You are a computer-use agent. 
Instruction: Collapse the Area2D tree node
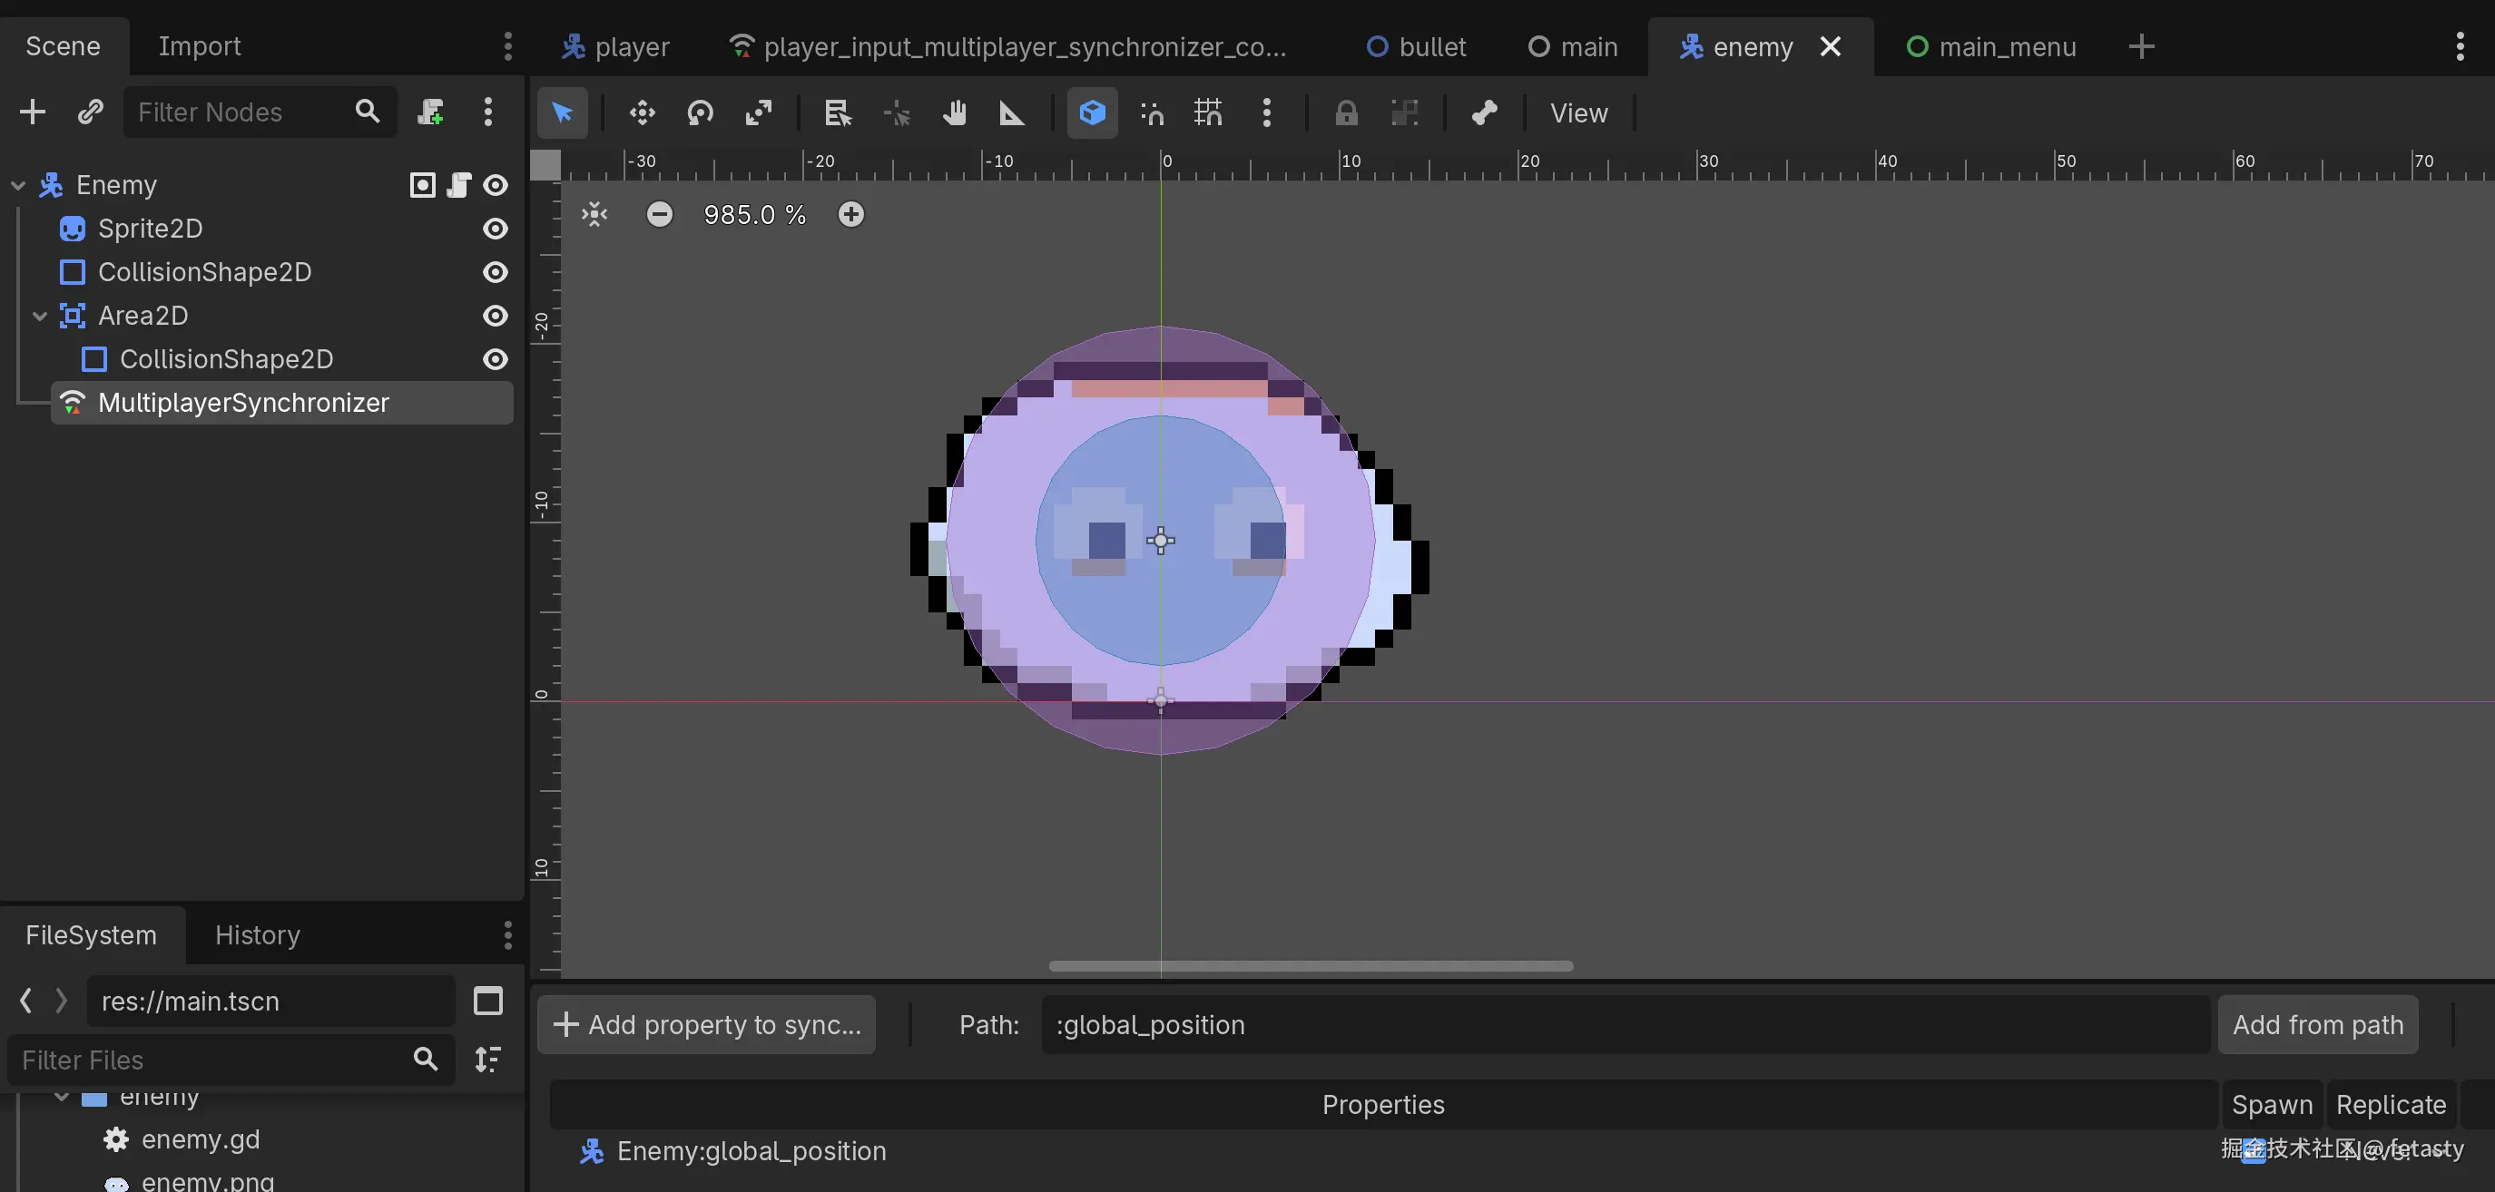point(40,316)
